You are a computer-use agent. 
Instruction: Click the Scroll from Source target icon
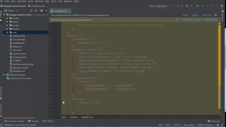(x=31, y=11)
